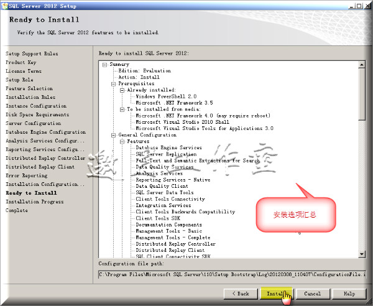Collapse To be installed from media node

tap(122, 109)
